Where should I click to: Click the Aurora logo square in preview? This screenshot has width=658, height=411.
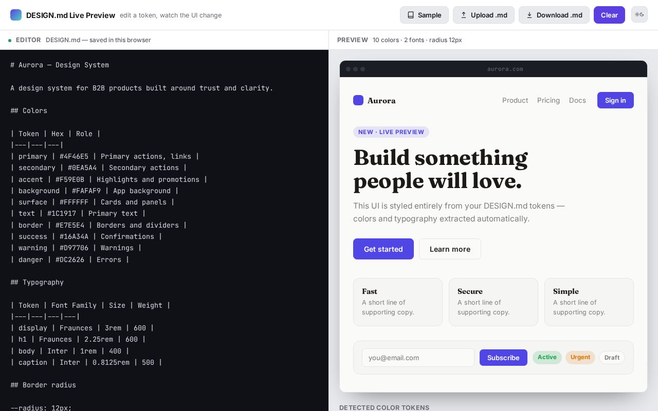(358, 100)
